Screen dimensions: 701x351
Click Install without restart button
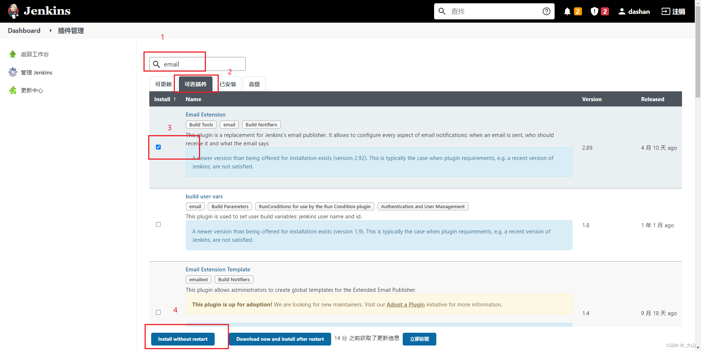[x=183, y=339]
